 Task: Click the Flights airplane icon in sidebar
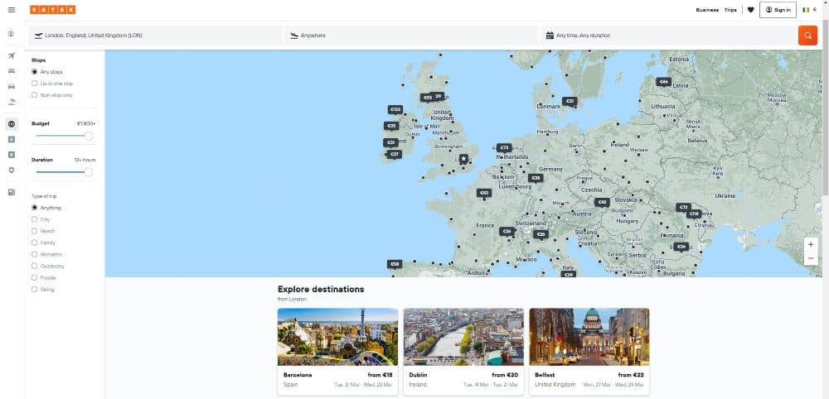[11, 55]
